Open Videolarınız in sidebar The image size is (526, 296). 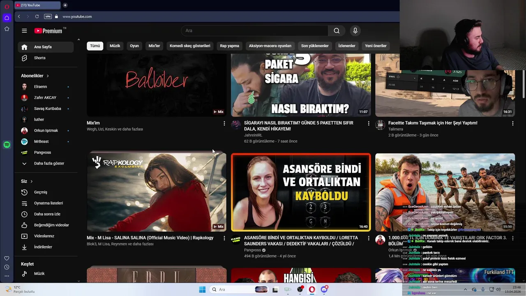coord(46,236)
